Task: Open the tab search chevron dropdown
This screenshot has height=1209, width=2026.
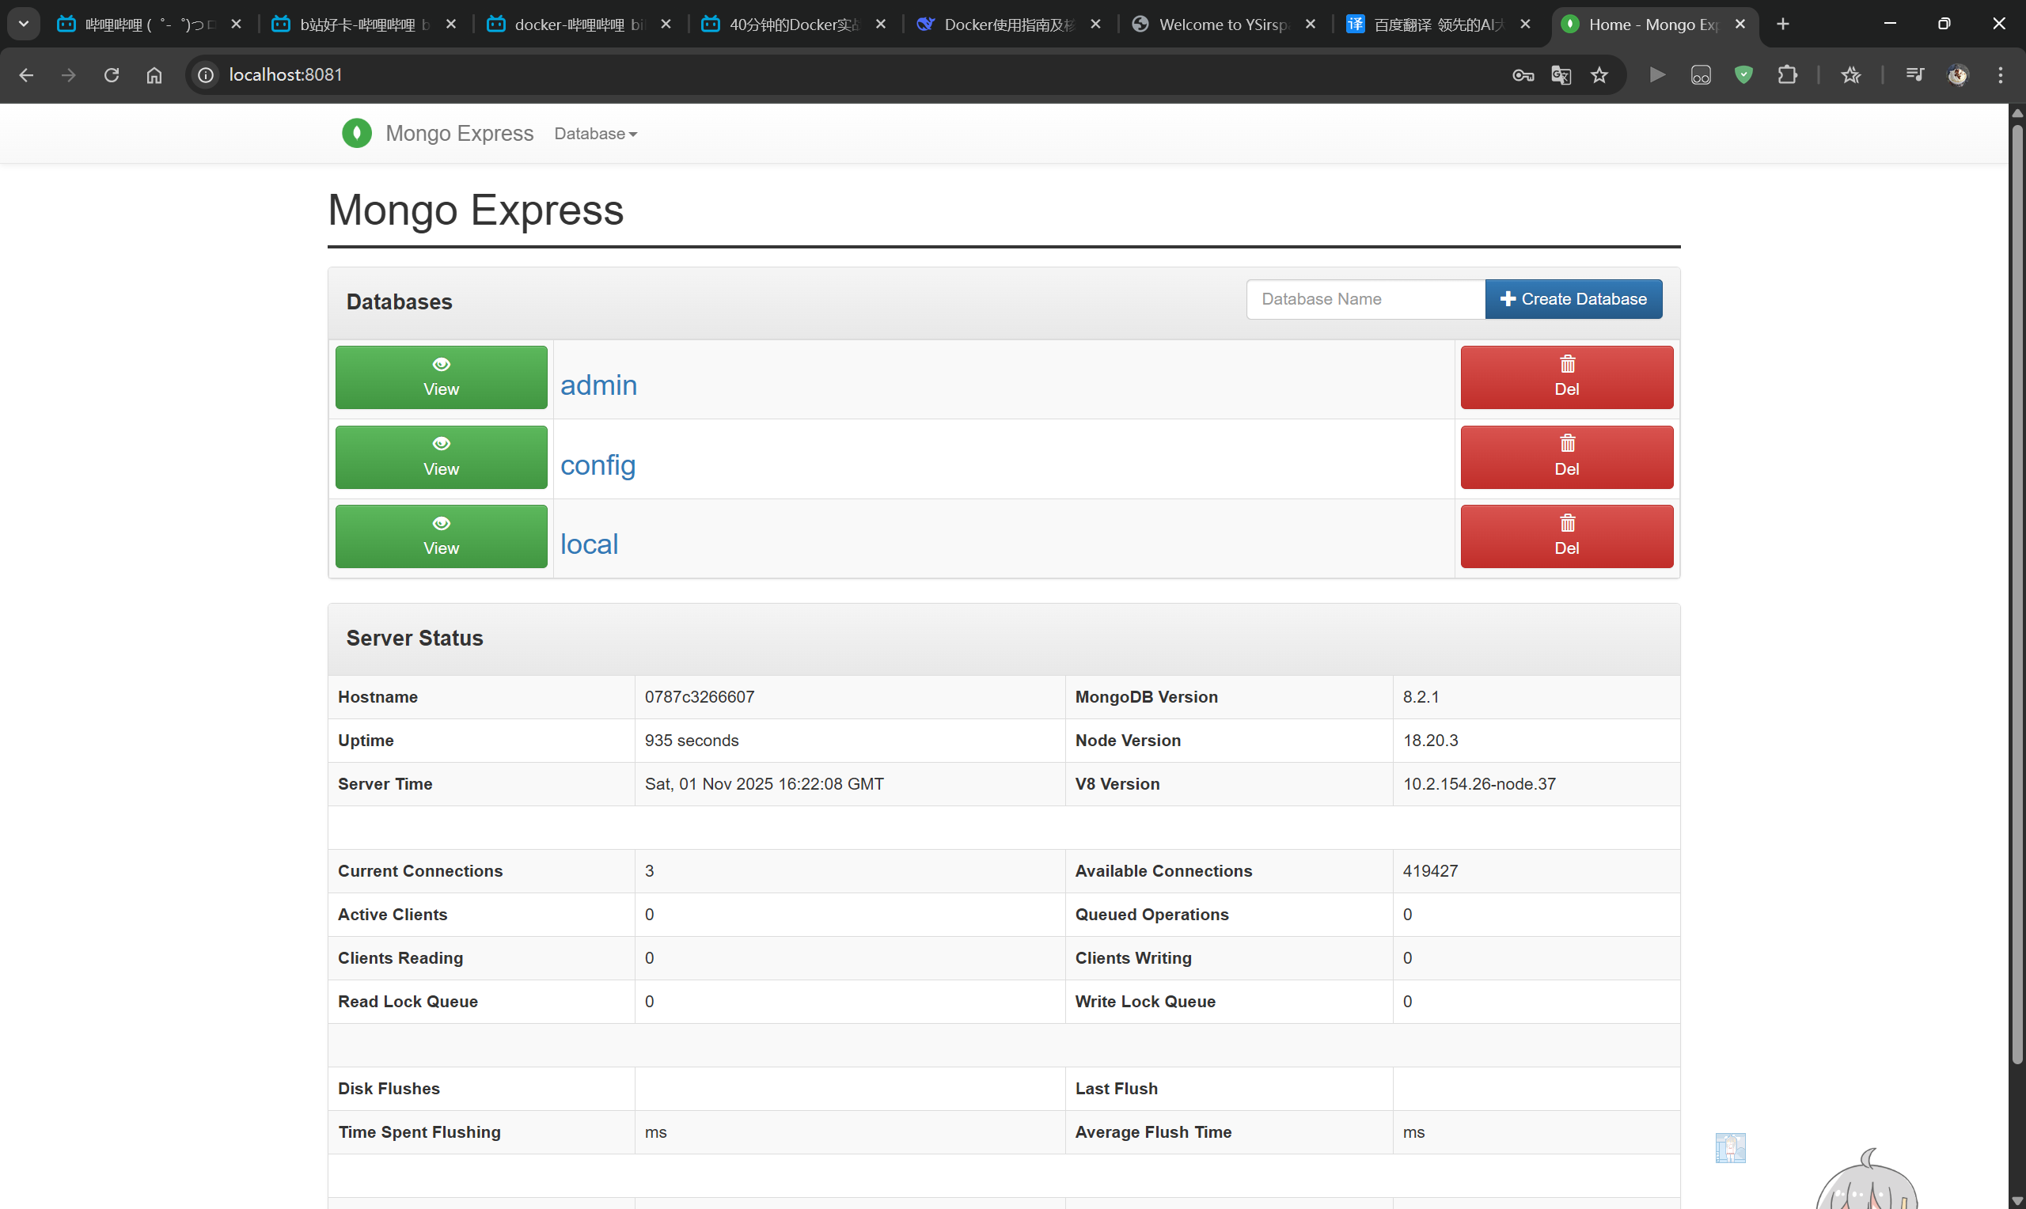Action: click(24, 24)
